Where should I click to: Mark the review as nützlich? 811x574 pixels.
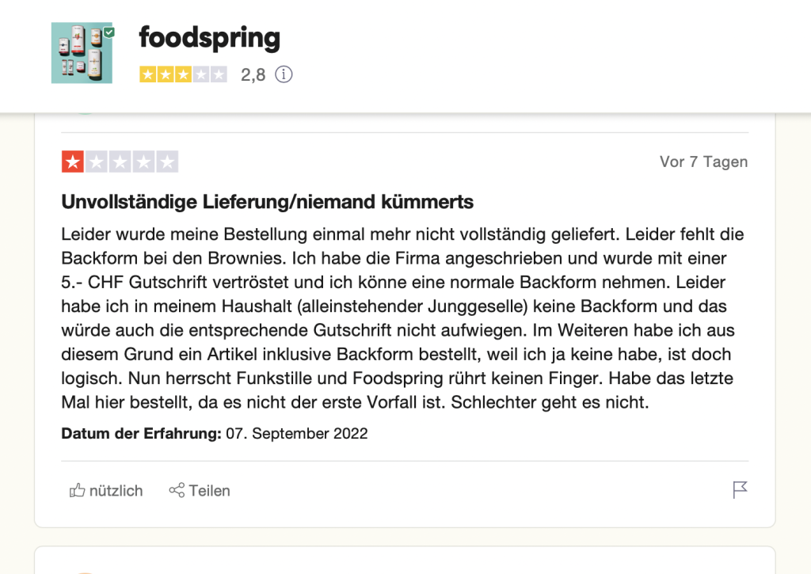coord(106,490)
